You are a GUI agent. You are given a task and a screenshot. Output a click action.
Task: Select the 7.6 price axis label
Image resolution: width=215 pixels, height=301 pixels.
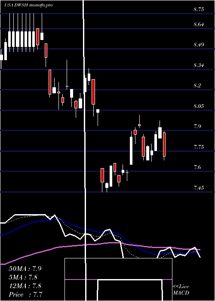click(x=197, y=167)
